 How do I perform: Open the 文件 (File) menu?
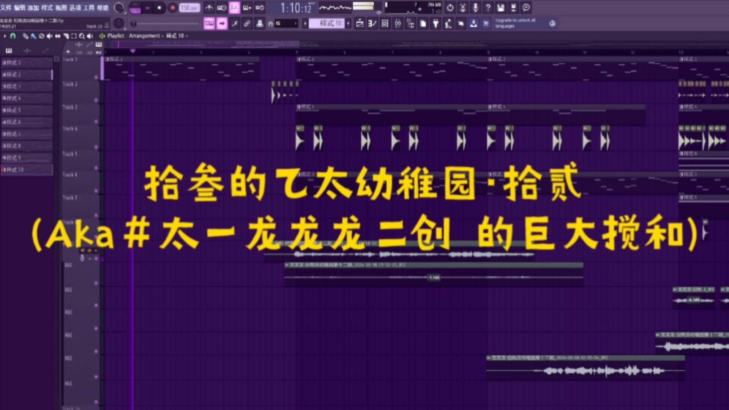point(6,8)
